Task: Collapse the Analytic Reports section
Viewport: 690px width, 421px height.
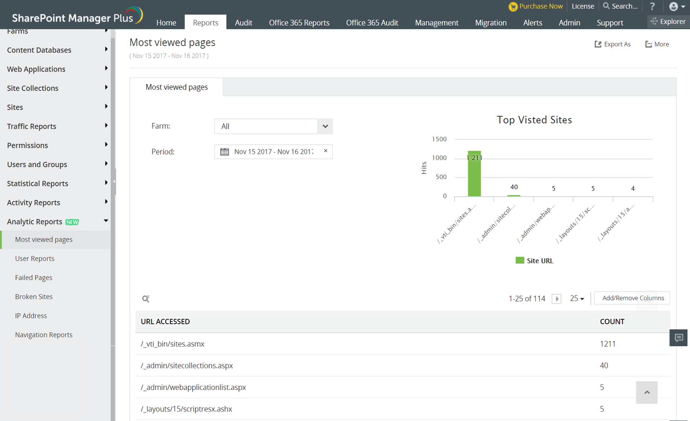Action: click(106, 221)
